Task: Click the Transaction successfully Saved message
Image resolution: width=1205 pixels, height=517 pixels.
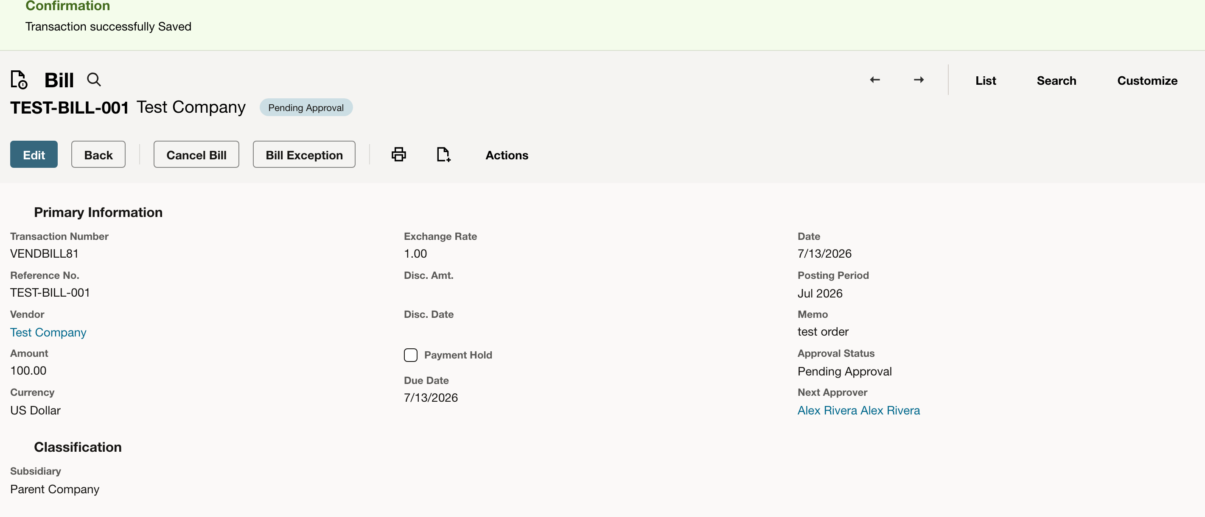Action: [x=108, y=27]
